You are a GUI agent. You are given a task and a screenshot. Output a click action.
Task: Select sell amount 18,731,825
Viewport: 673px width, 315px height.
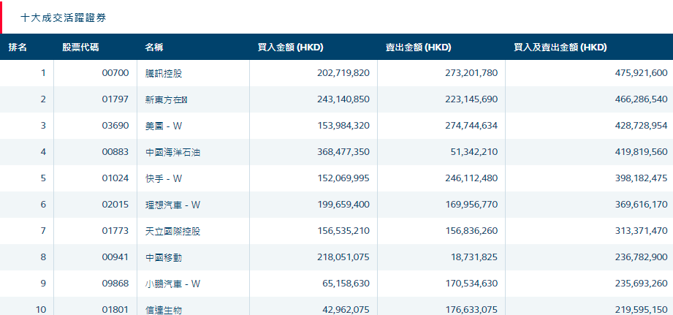(474, 257)
